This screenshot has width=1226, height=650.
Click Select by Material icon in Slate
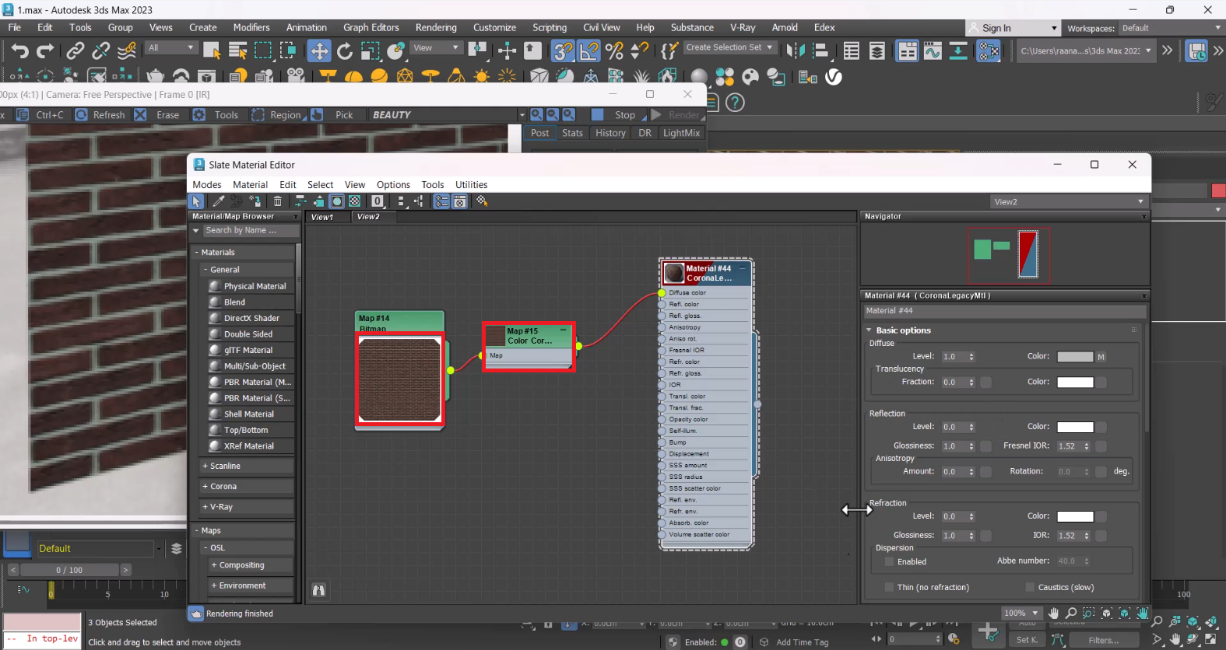click(x=482, y=201)
